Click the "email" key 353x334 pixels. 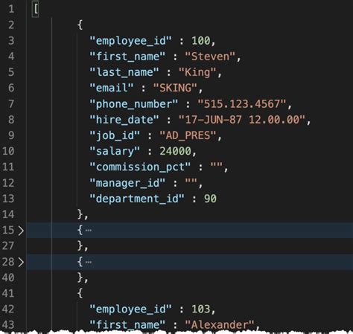pos(111,88)
